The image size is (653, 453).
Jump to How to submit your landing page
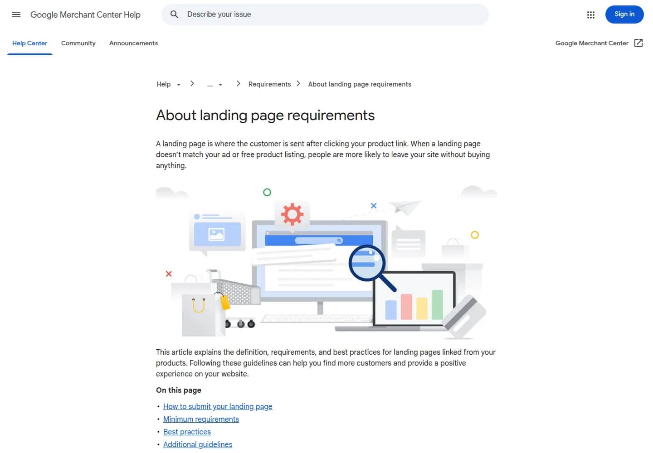point(218,406)
